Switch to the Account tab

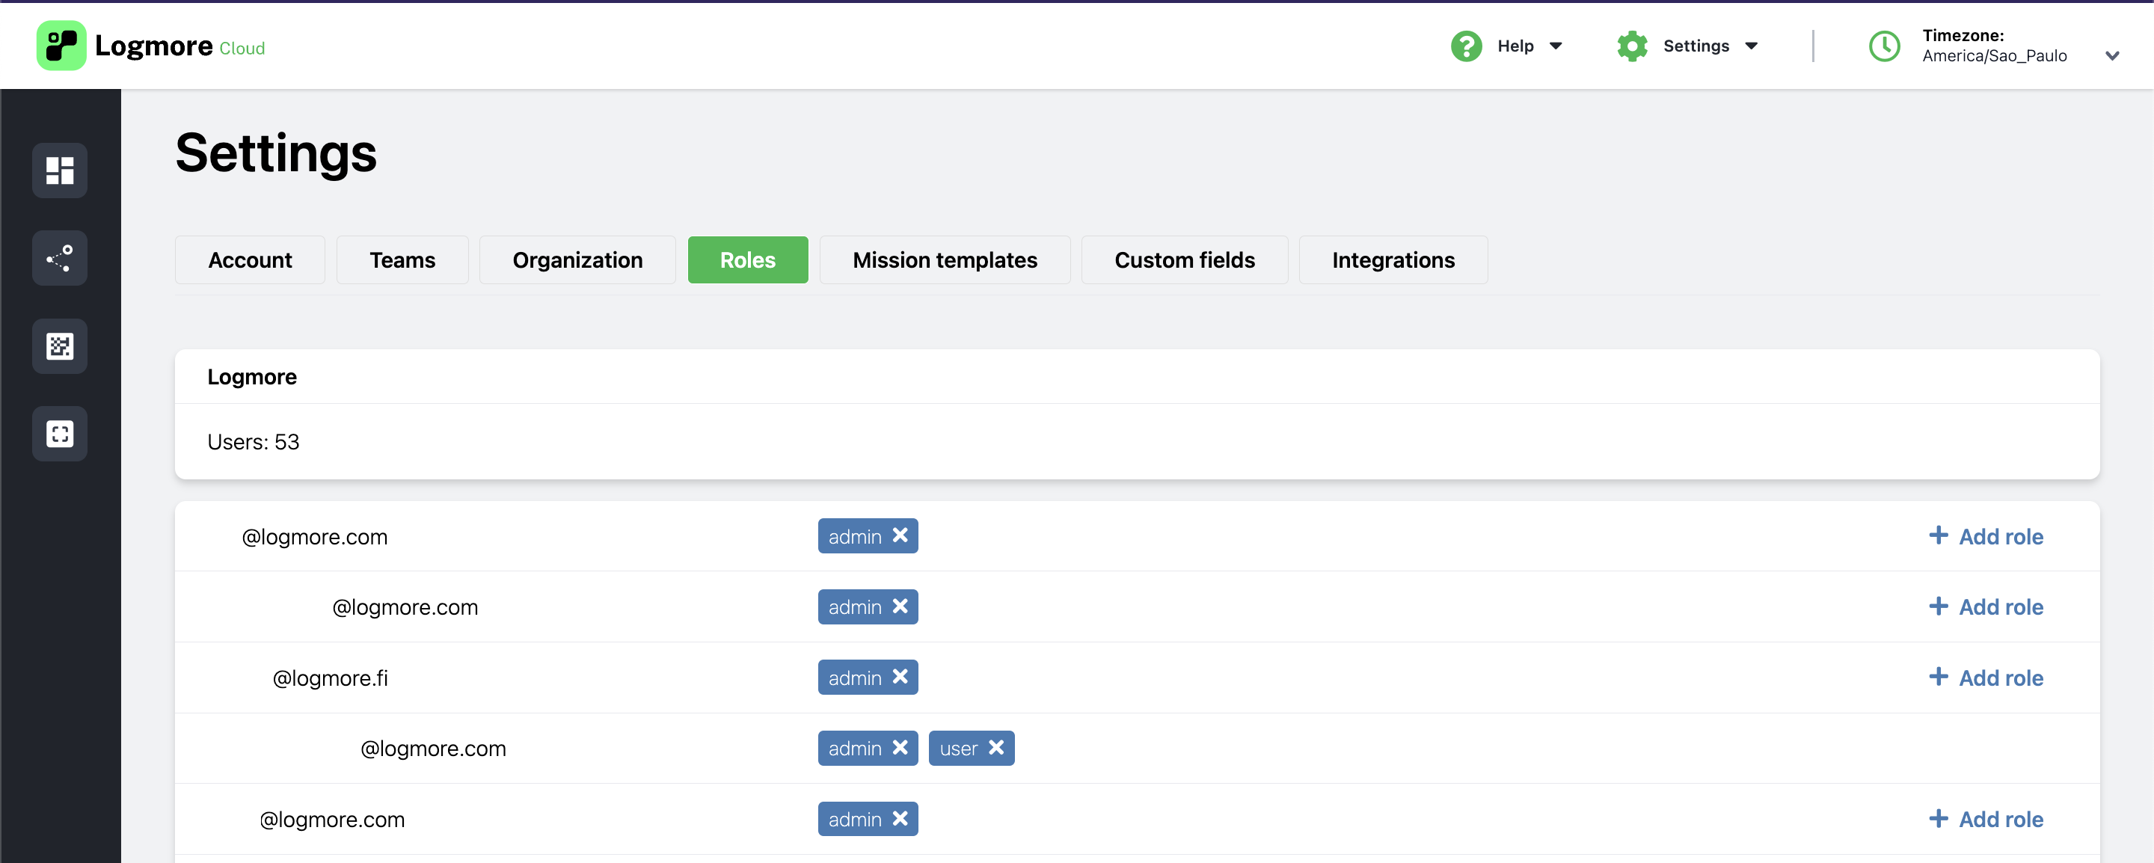(250, 260)
